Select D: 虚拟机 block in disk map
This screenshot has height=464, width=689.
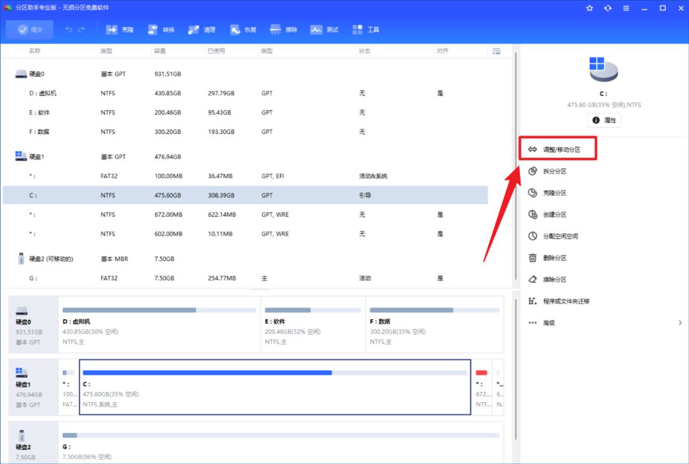(159, 325)
